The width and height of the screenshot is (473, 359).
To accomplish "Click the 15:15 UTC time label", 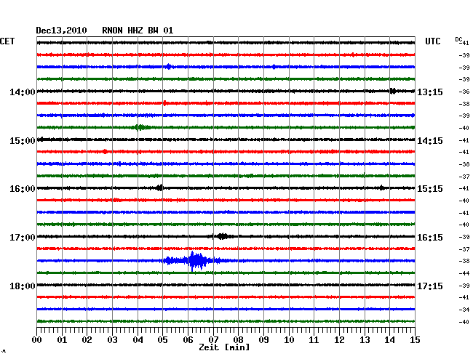I will (430, 189).
